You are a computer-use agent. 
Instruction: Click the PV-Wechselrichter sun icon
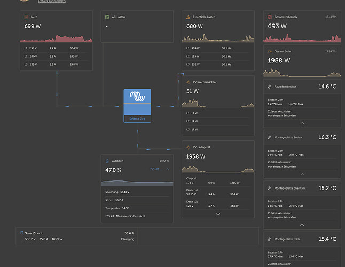pos(187,82)
